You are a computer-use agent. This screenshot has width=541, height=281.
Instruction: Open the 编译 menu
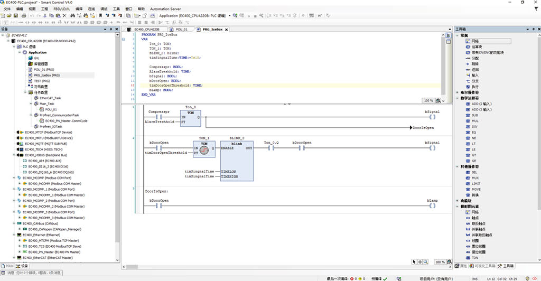[79, 9]
